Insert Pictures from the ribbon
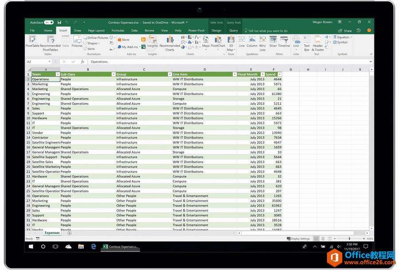 pyautogui.click(x=77, y=42)
